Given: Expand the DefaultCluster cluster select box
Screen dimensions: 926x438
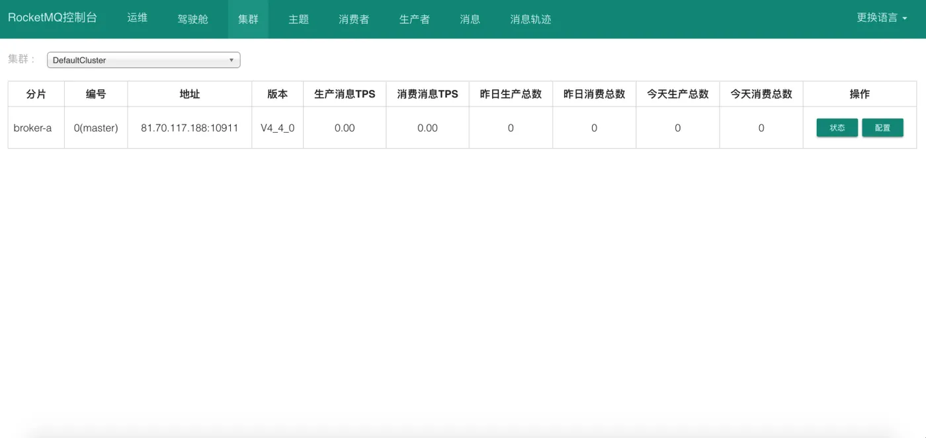Looking at the screenshot, I should click(144, 60).
